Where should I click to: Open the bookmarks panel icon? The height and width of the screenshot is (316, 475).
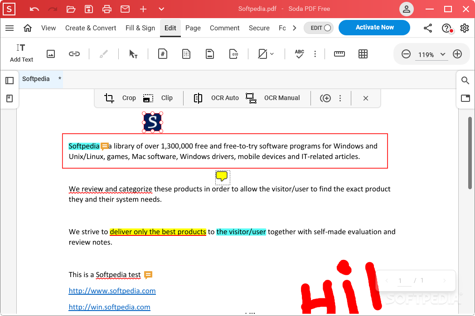pyautogui.click(x=10, y=98)
